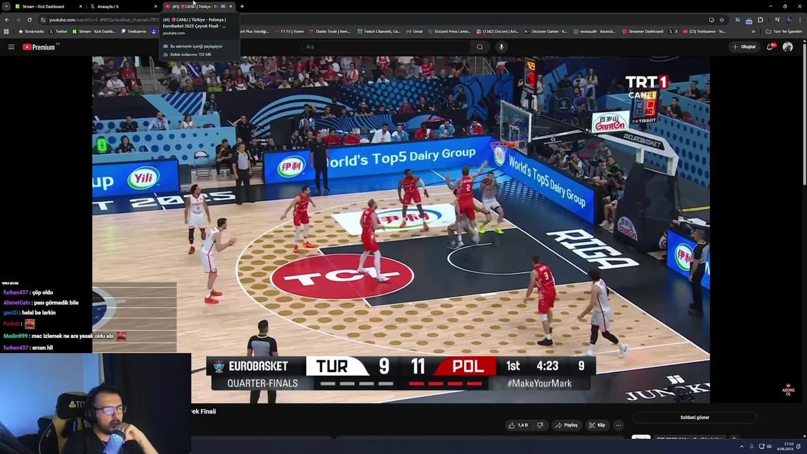Click the youtube.com address bar URL
Image resolution: width=807 pixels, height=454 pixels.
coord(104,20)
